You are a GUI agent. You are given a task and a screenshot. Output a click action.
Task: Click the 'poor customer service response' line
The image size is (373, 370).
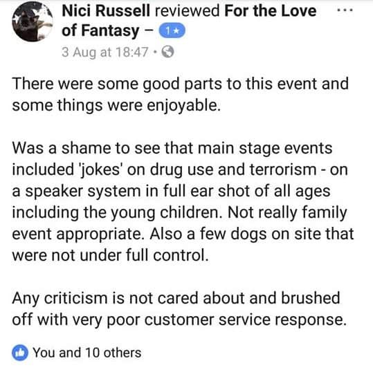[x=179, y=320]
